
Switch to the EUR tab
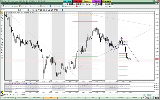point(65,98)
